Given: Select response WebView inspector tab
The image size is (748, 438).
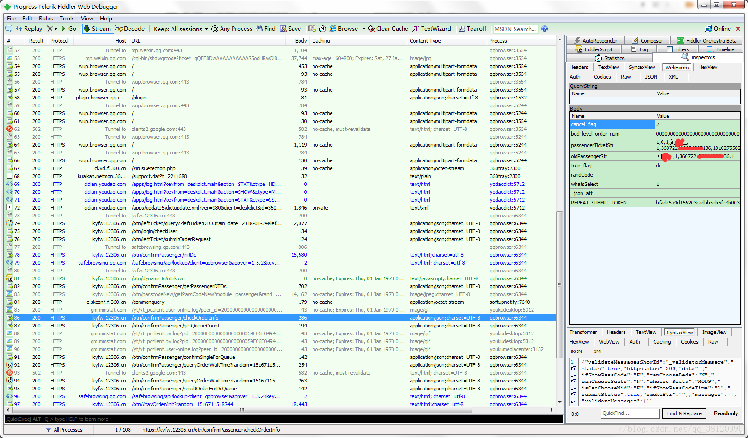Looking at the screenshot, I should pos(609,342).
